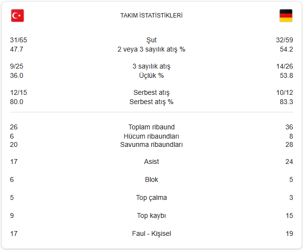Click the TAKIM İSTATİSTİKLERİ heading
This screenshot has width=303, height=250.
point(151,16)
